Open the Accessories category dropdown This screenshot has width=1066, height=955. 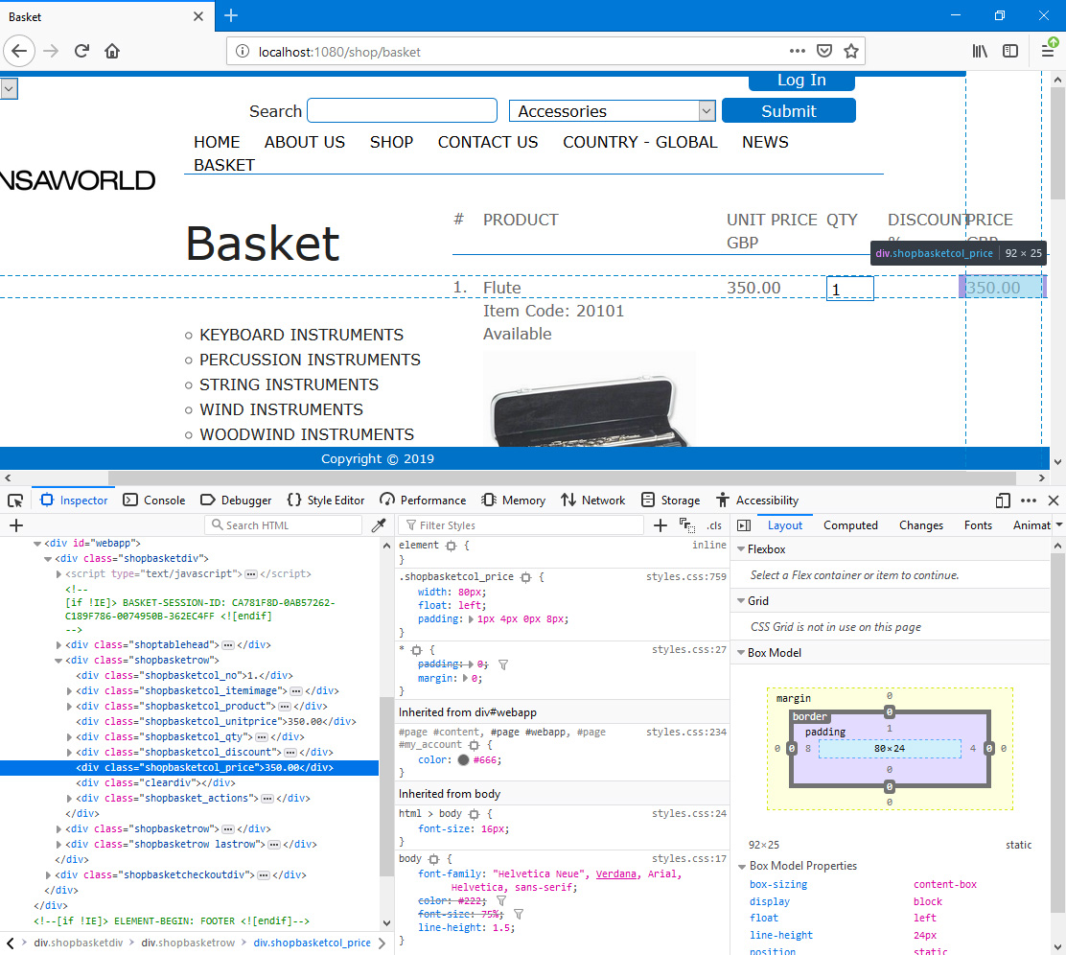click(612, 111)
